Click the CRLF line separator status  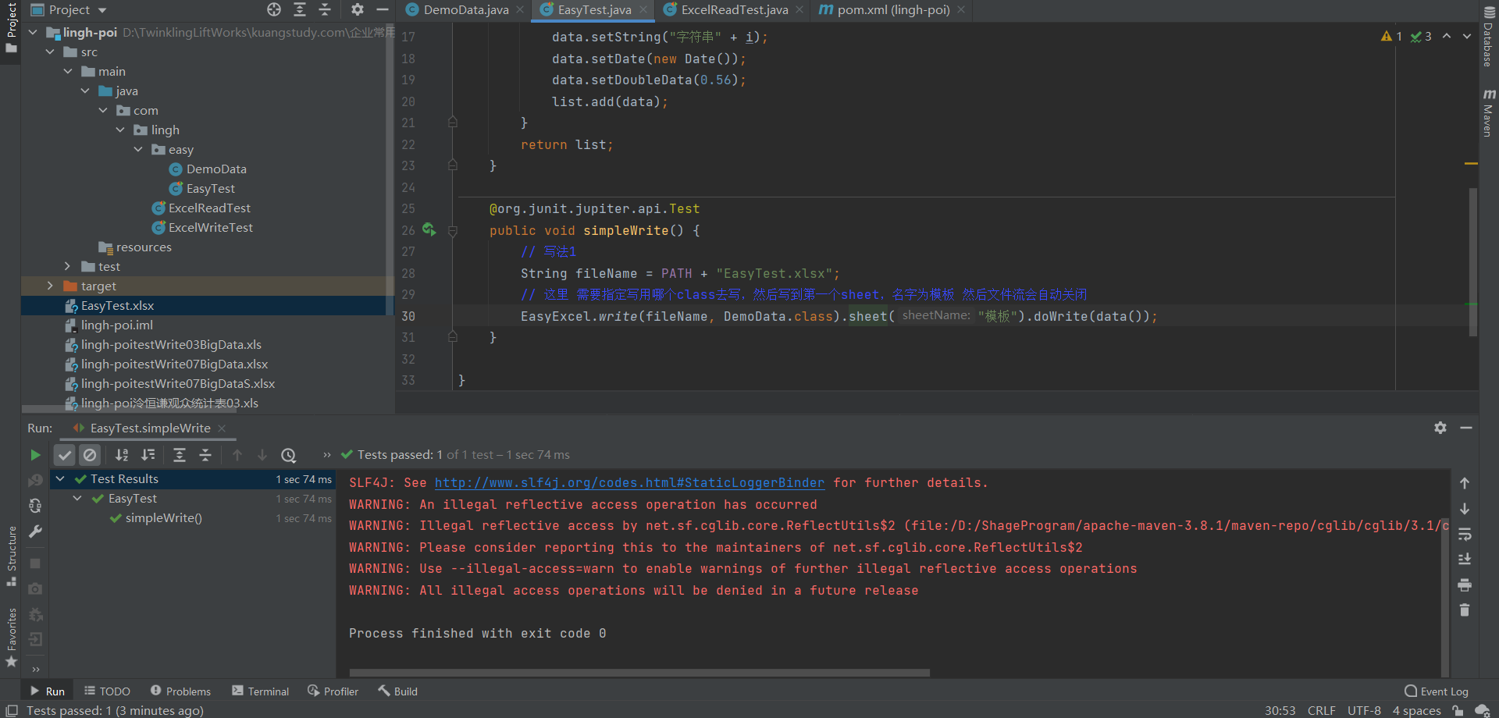coord(1321,710)
